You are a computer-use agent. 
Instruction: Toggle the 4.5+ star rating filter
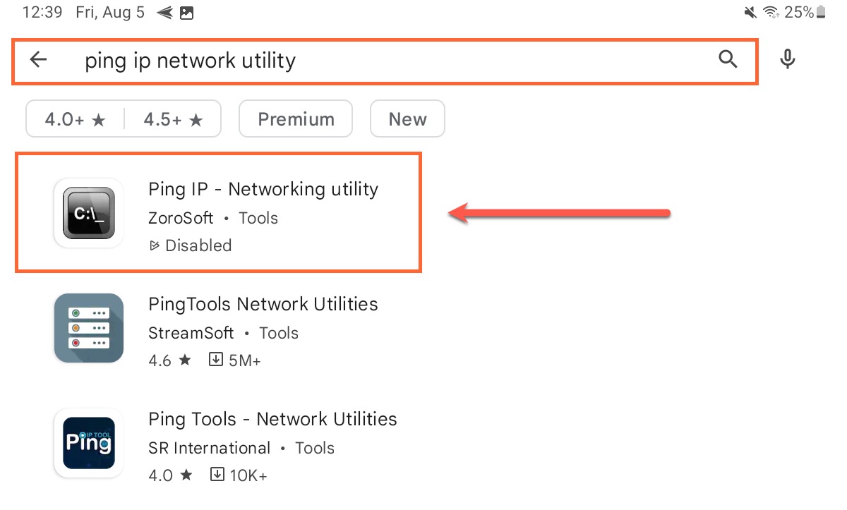point(173,119)
